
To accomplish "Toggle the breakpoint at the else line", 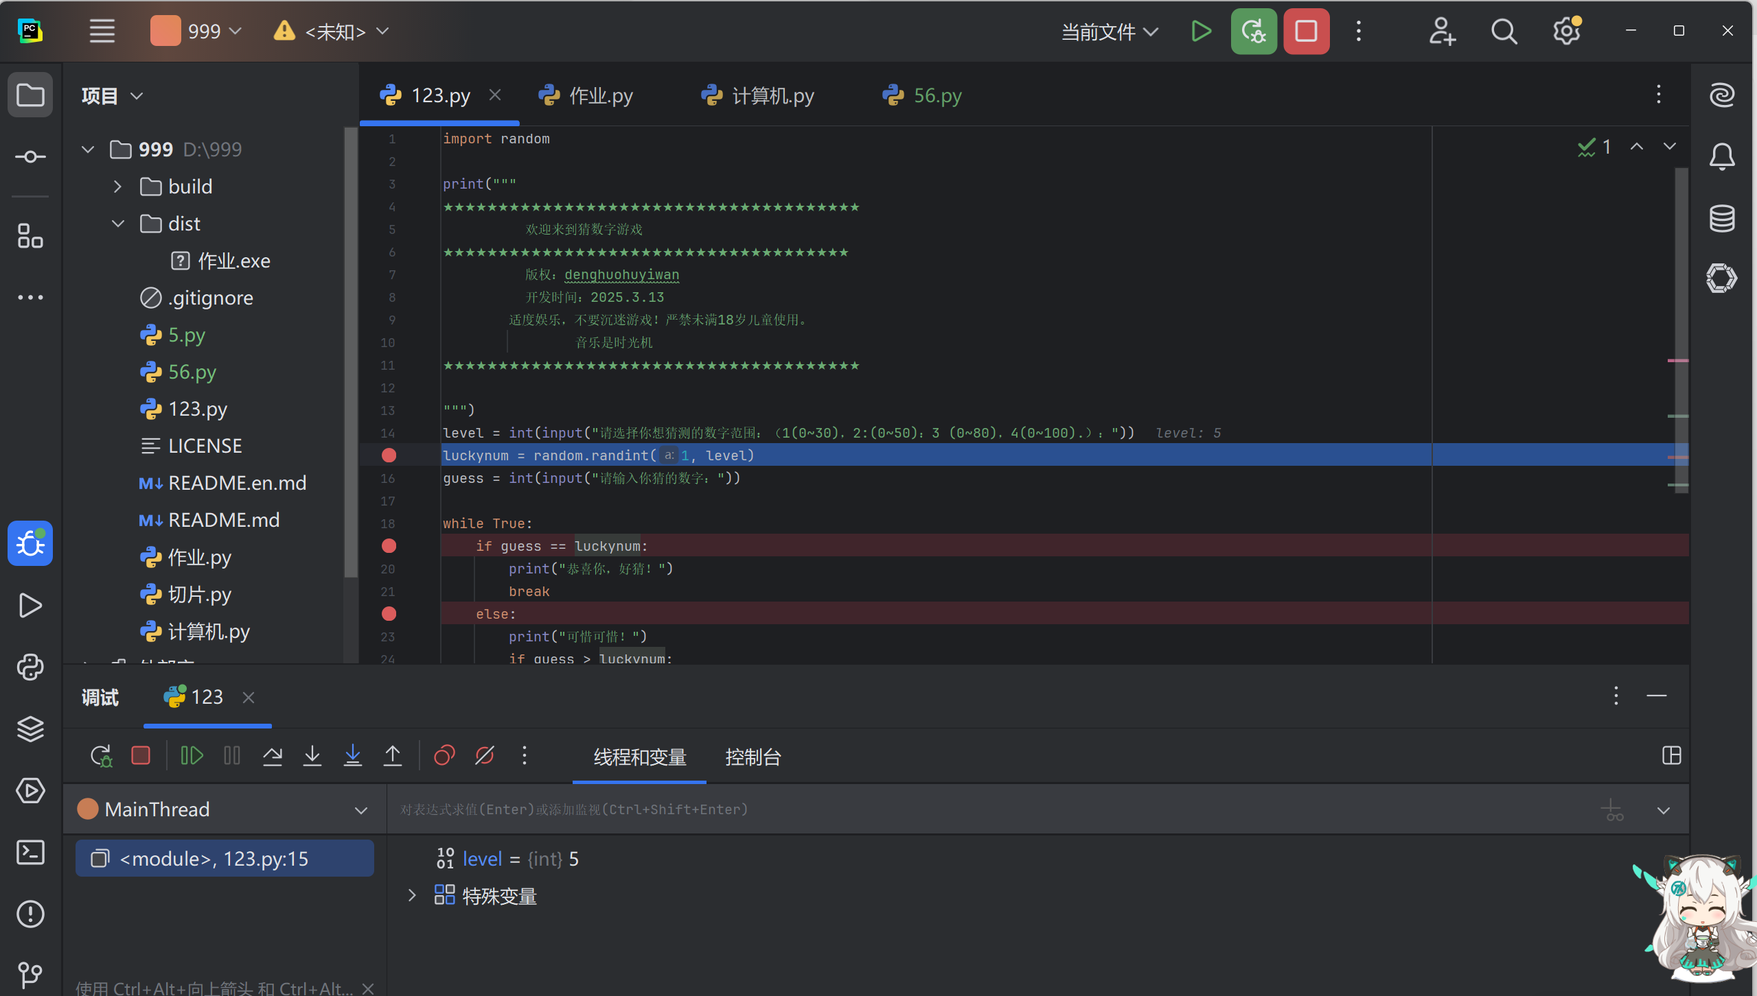I will point(389,614).
